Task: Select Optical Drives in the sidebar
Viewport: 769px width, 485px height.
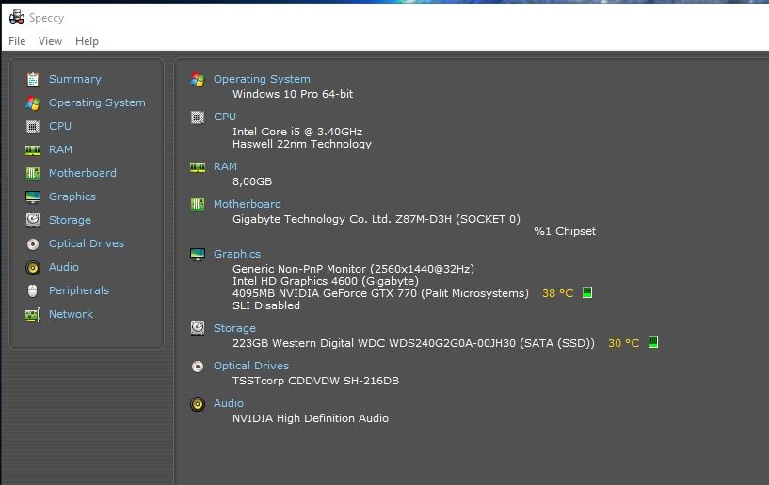Action: coord(87,243)
